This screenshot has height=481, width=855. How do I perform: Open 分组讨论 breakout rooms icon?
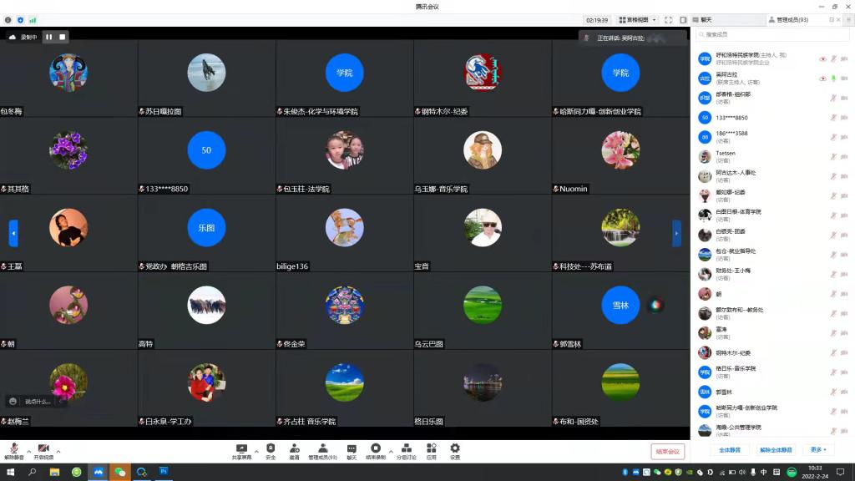406,450
